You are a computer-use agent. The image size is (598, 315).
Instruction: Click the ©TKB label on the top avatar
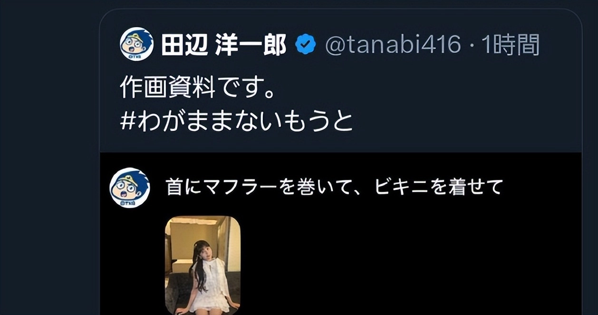click(136, 56)
